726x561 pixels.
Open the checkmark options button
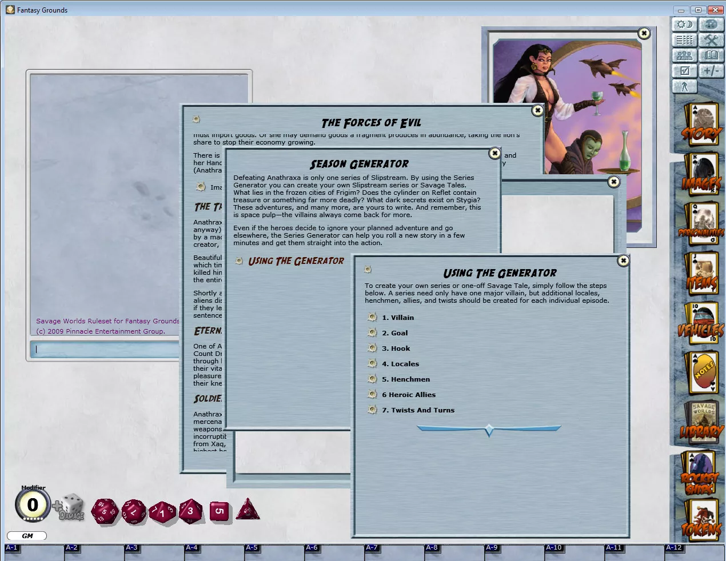click(684, 71)
